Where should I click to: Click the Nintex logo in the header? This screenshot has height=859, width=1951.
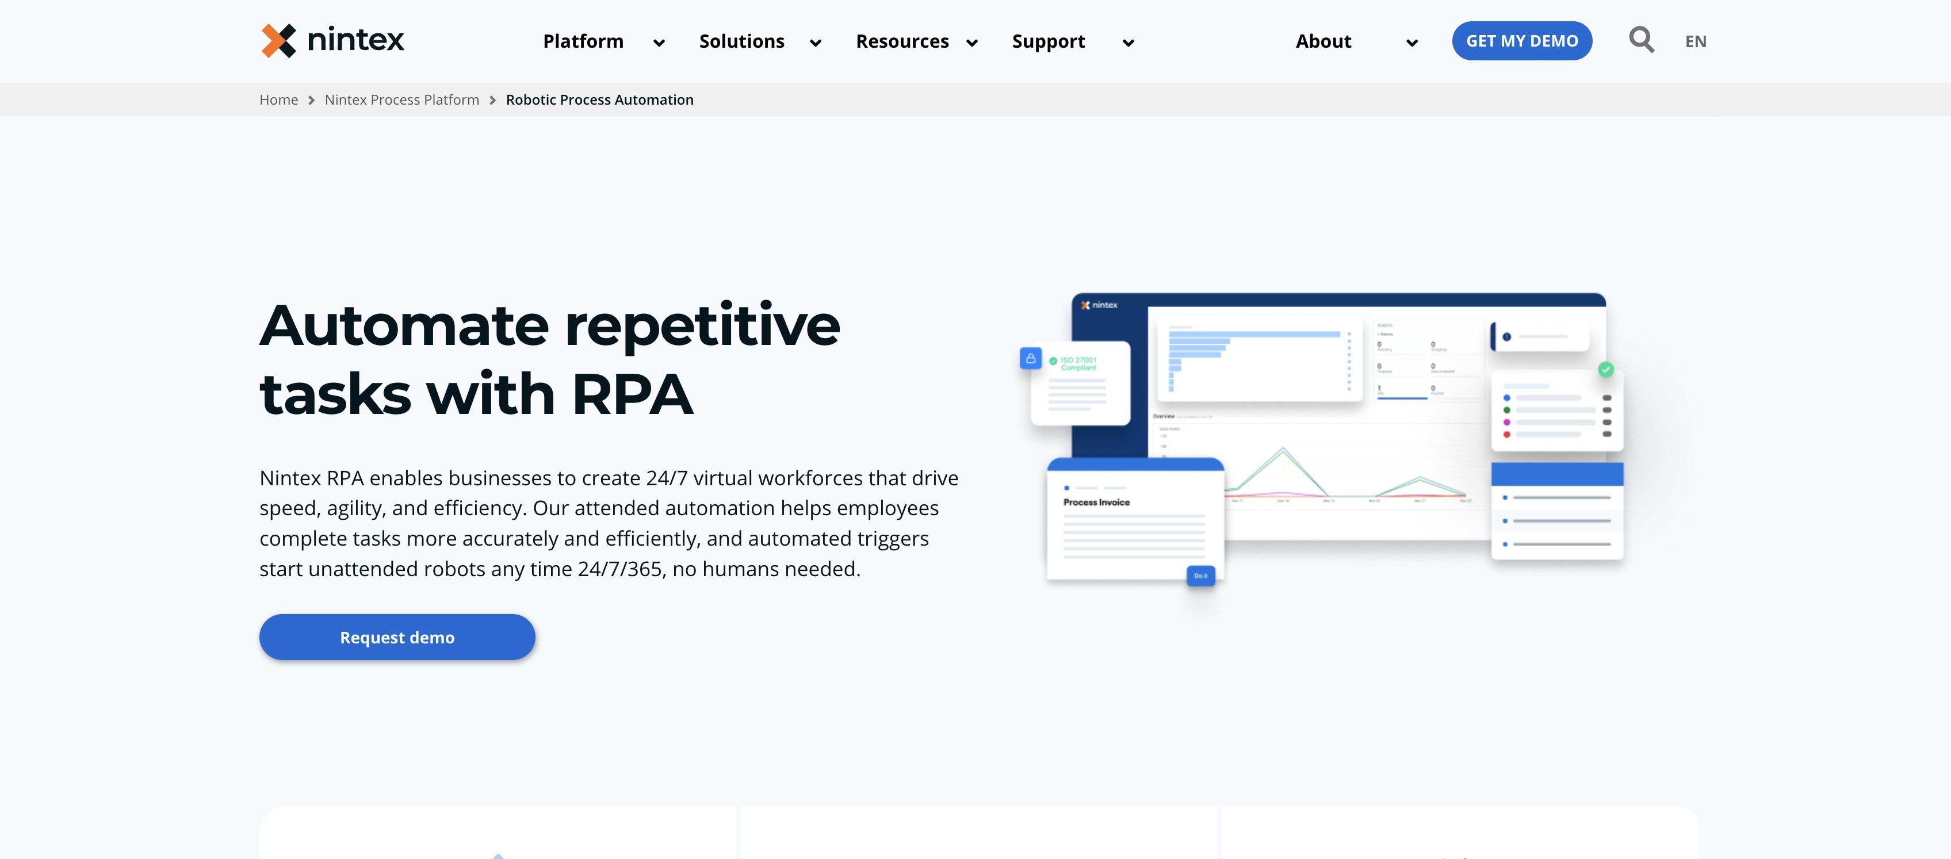tap(332, 40)
